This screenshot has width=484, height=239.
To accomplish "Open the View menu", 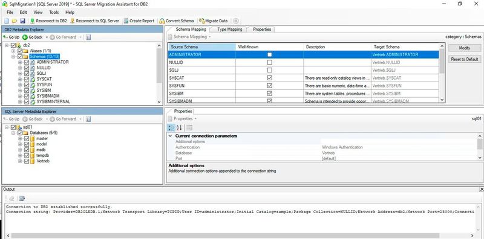I will point(38,12).
